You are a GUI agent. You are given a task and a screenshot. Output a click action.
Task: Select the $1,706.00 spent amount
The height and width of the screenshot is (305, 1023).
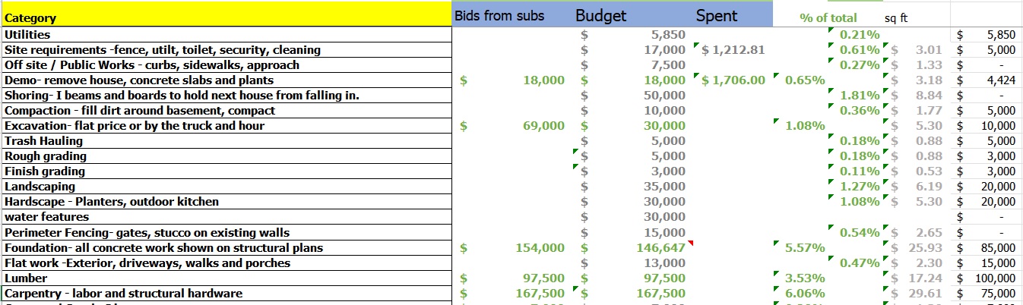pyautogui.click(x=733, y=80)
